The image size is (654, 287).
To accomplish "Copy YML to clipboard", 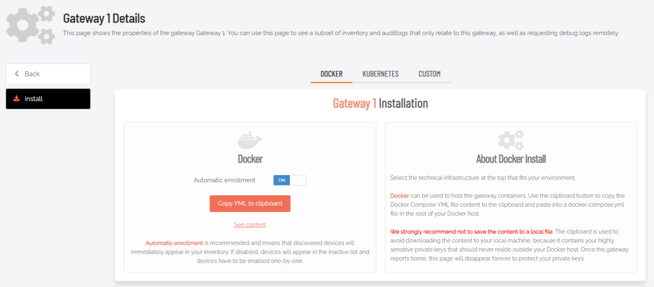I will coord(250,203).
